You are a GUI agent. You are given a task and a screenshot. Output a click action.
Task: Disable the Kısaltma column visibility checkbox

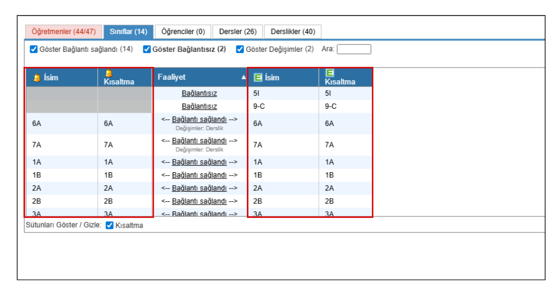tap(110, 226)
